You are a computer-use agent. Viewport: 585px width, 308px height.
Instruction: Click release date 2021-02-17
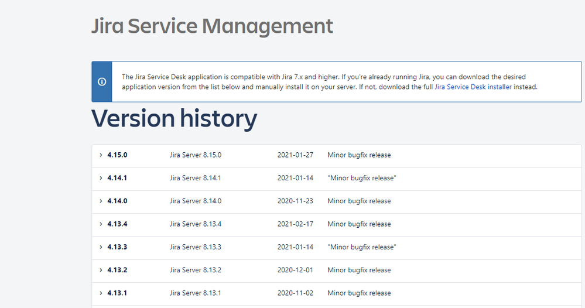295,224
